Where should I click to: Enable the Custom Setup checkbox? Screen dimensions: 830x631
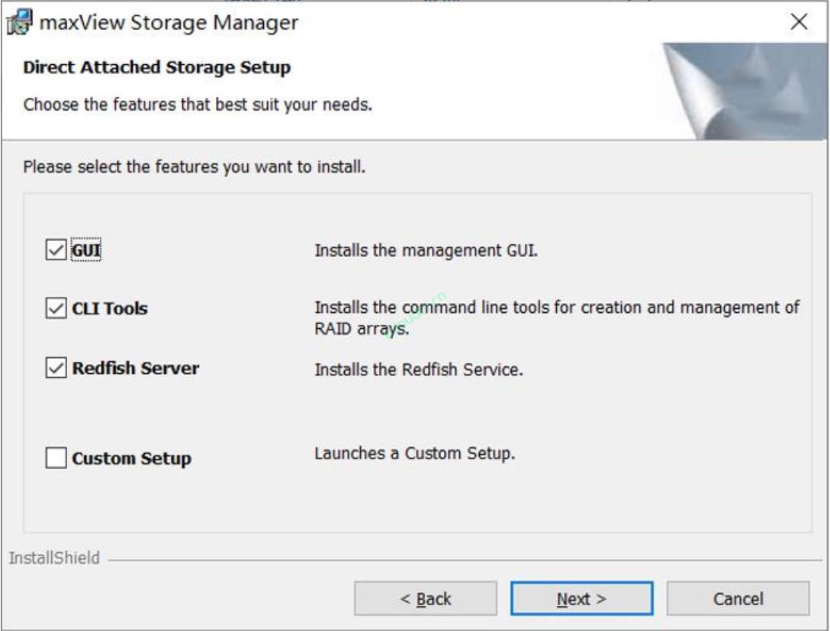[x=56, y=458]
